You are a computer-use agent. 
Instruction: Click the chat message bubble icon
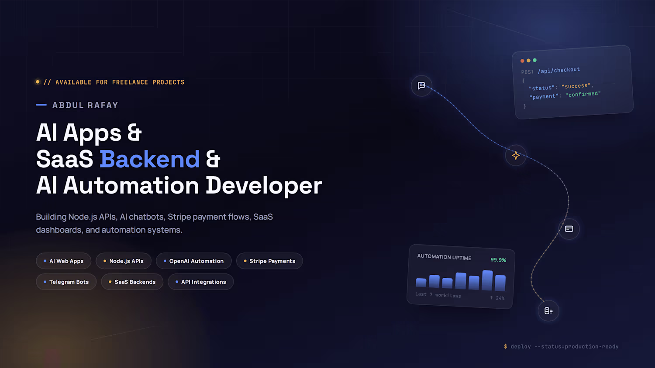421,86
